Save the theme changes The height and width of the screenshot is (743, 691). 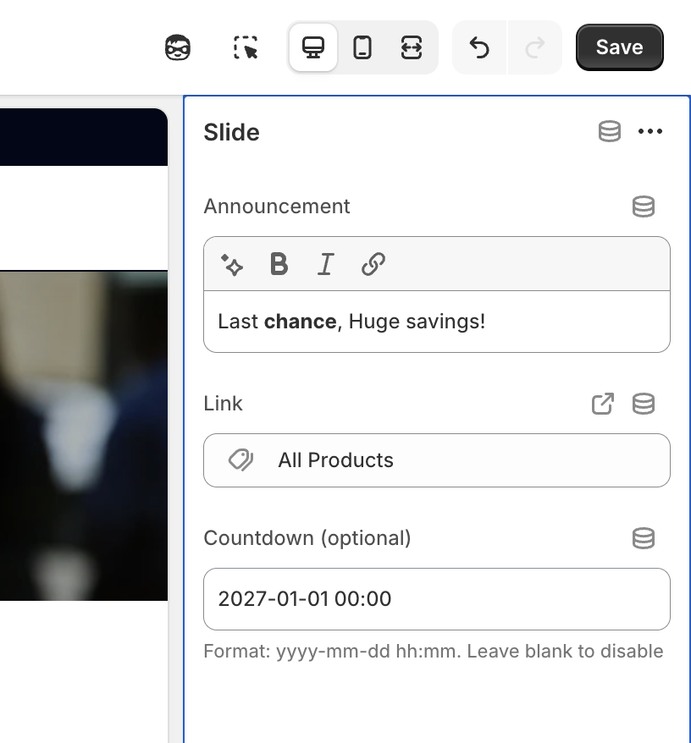pos(619,47)
